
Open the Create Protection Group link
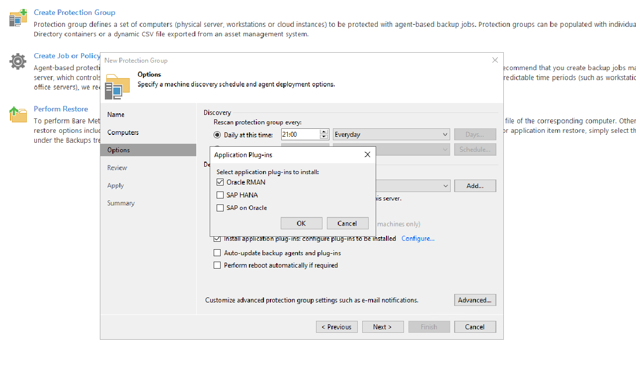pos(75,12)
